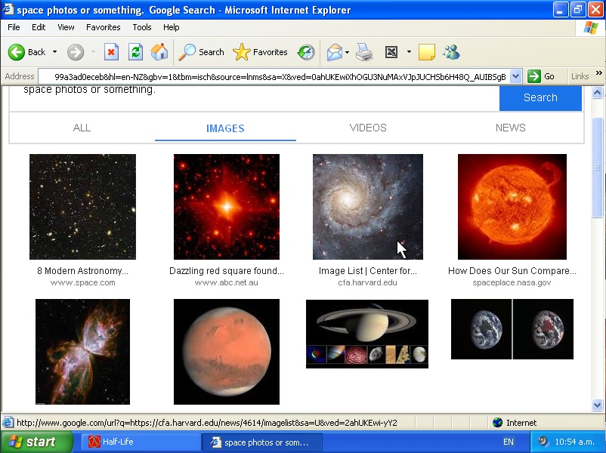Expand the Edit button dropdown arrow
The width and height of the screenshot is (606, 453).
[x=409, y=52]
